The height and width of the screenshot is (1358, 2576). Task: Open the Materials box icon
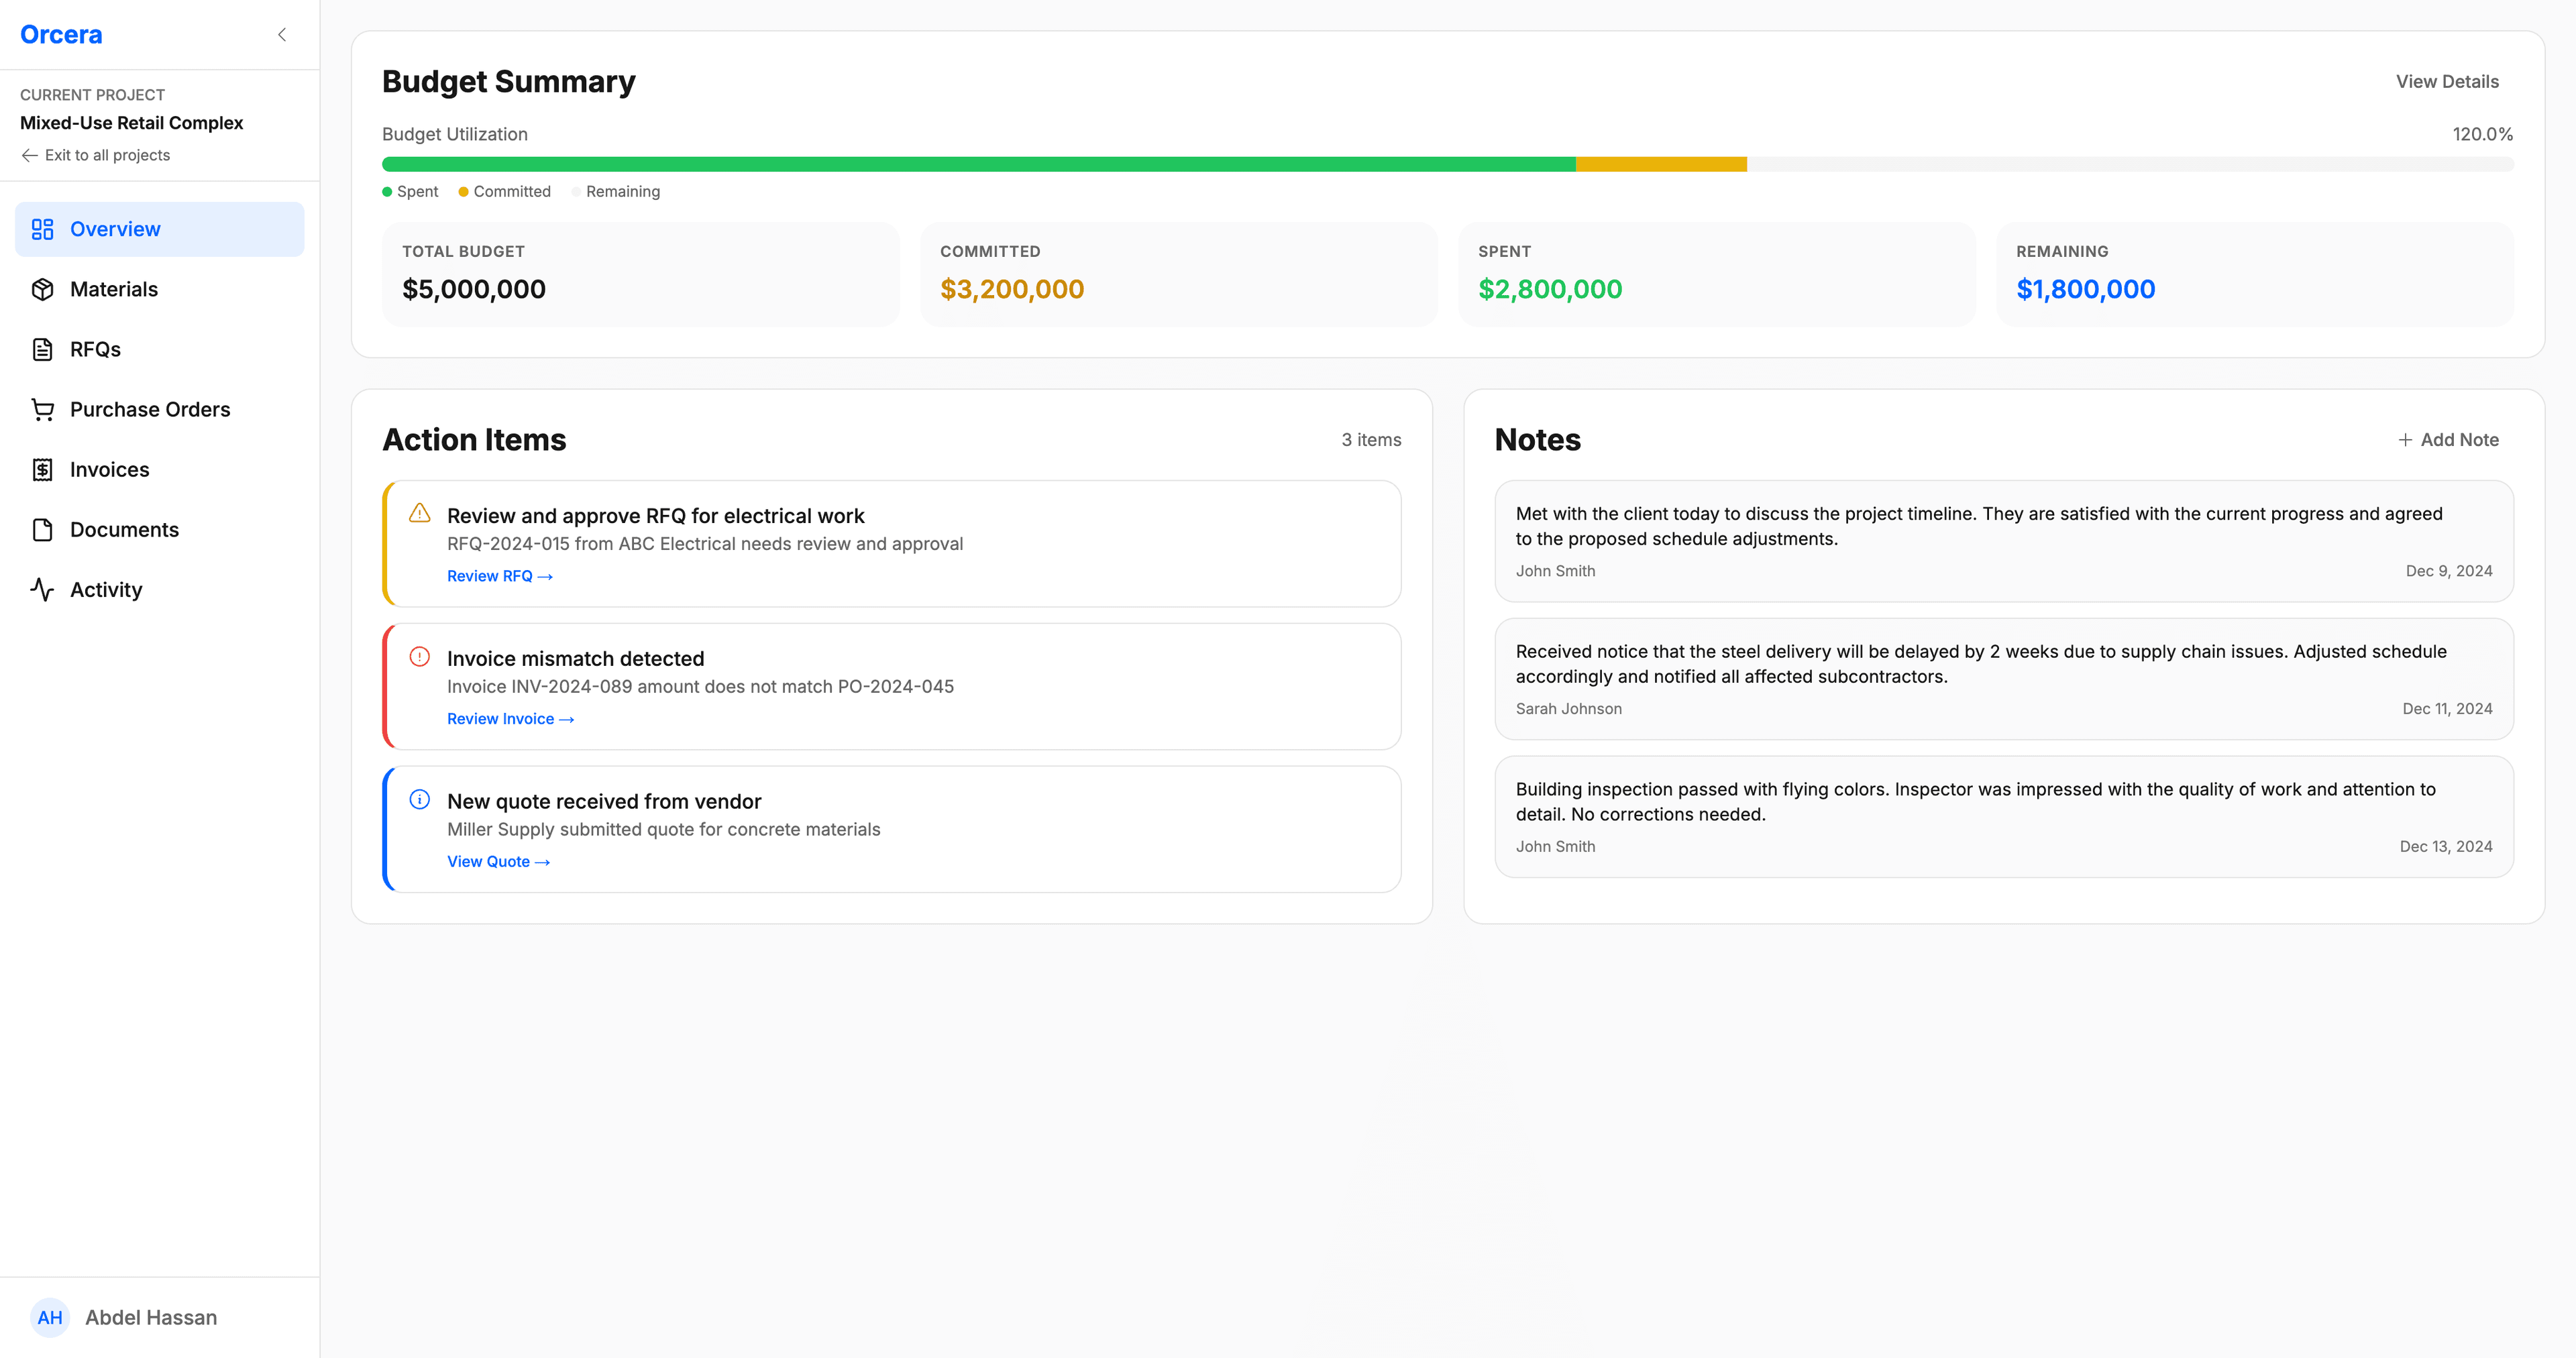[x=43, y=289]
